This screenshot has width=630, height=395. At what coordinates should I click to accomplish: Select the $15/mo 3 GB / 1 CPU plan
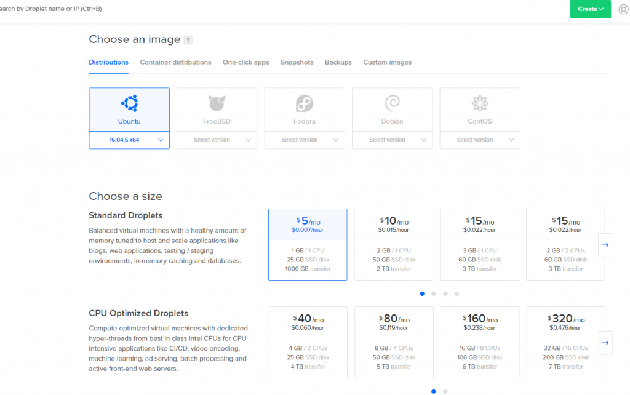480,244
